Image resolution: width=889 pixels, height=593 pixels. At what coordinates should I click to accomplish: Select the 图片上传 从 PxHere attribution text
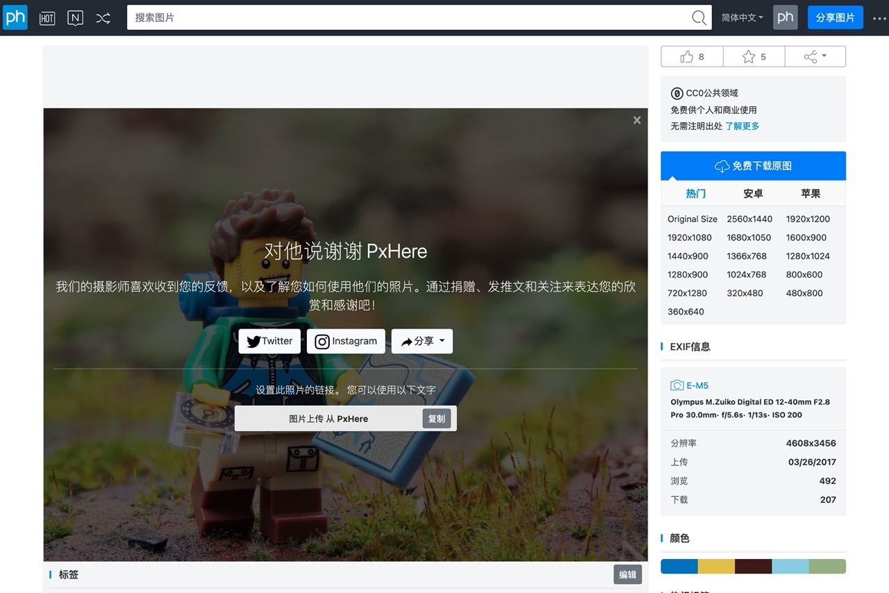pyautogui.click(x=329, y=419)
